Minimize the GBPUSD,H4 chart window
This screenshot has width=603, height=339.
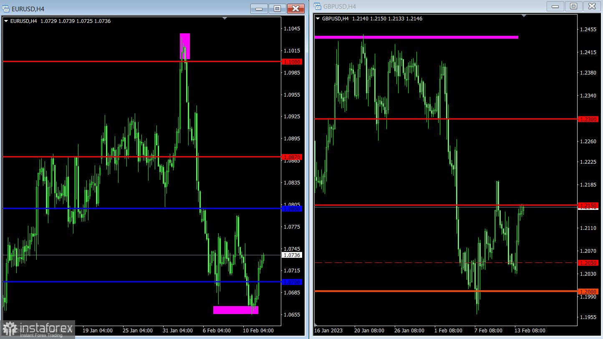pyautogui.click(x=555, y=6)
